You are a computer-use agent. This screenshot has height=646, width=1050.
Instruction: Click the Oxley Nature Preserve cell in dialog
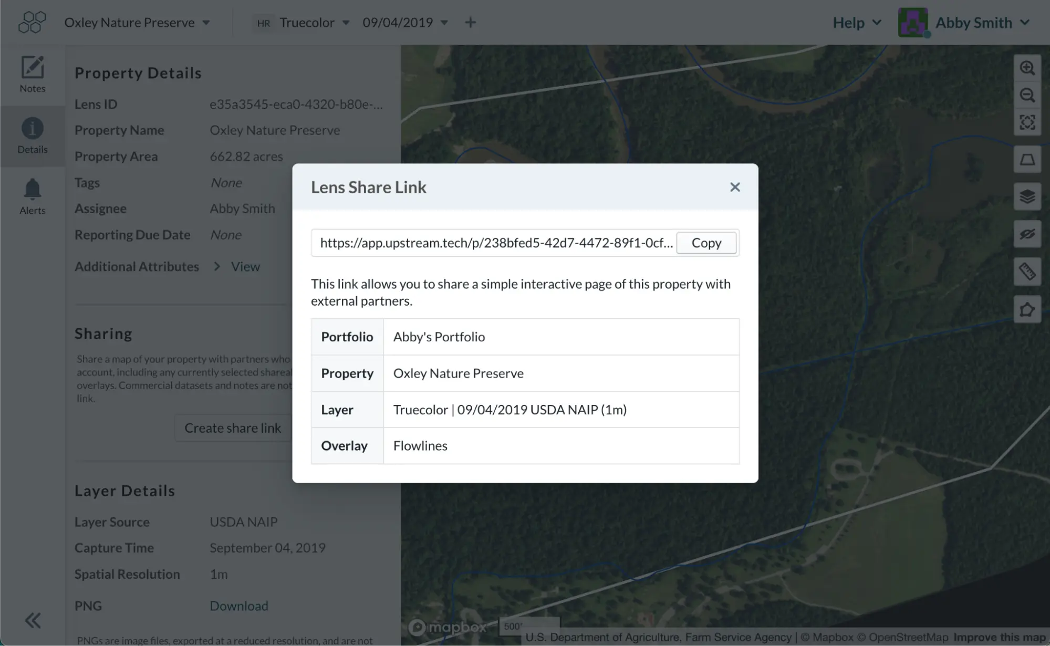[561, 373]
